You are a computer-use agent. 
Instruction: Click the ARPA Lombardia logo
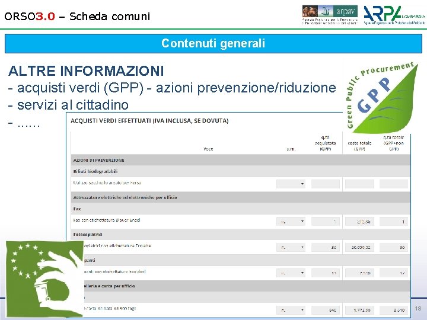tap(394, 15)
